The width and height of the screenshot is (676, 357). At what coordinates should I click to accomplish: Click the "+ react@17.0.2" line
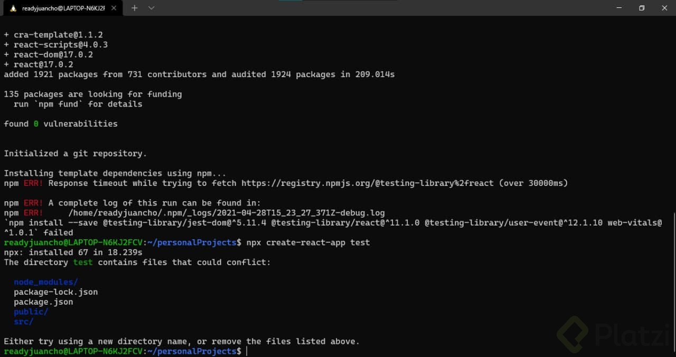click(39, 64)
